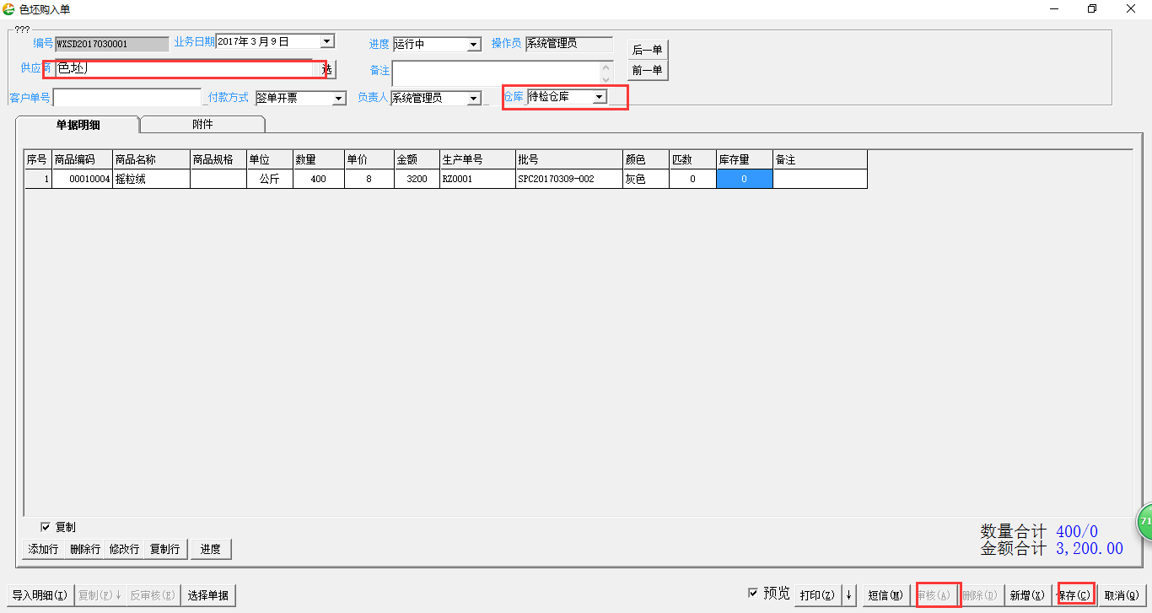This screenshot has height=613, width=1152.
Task: Click the 操作员 field 系统管理员
Action: coord(568,44)
